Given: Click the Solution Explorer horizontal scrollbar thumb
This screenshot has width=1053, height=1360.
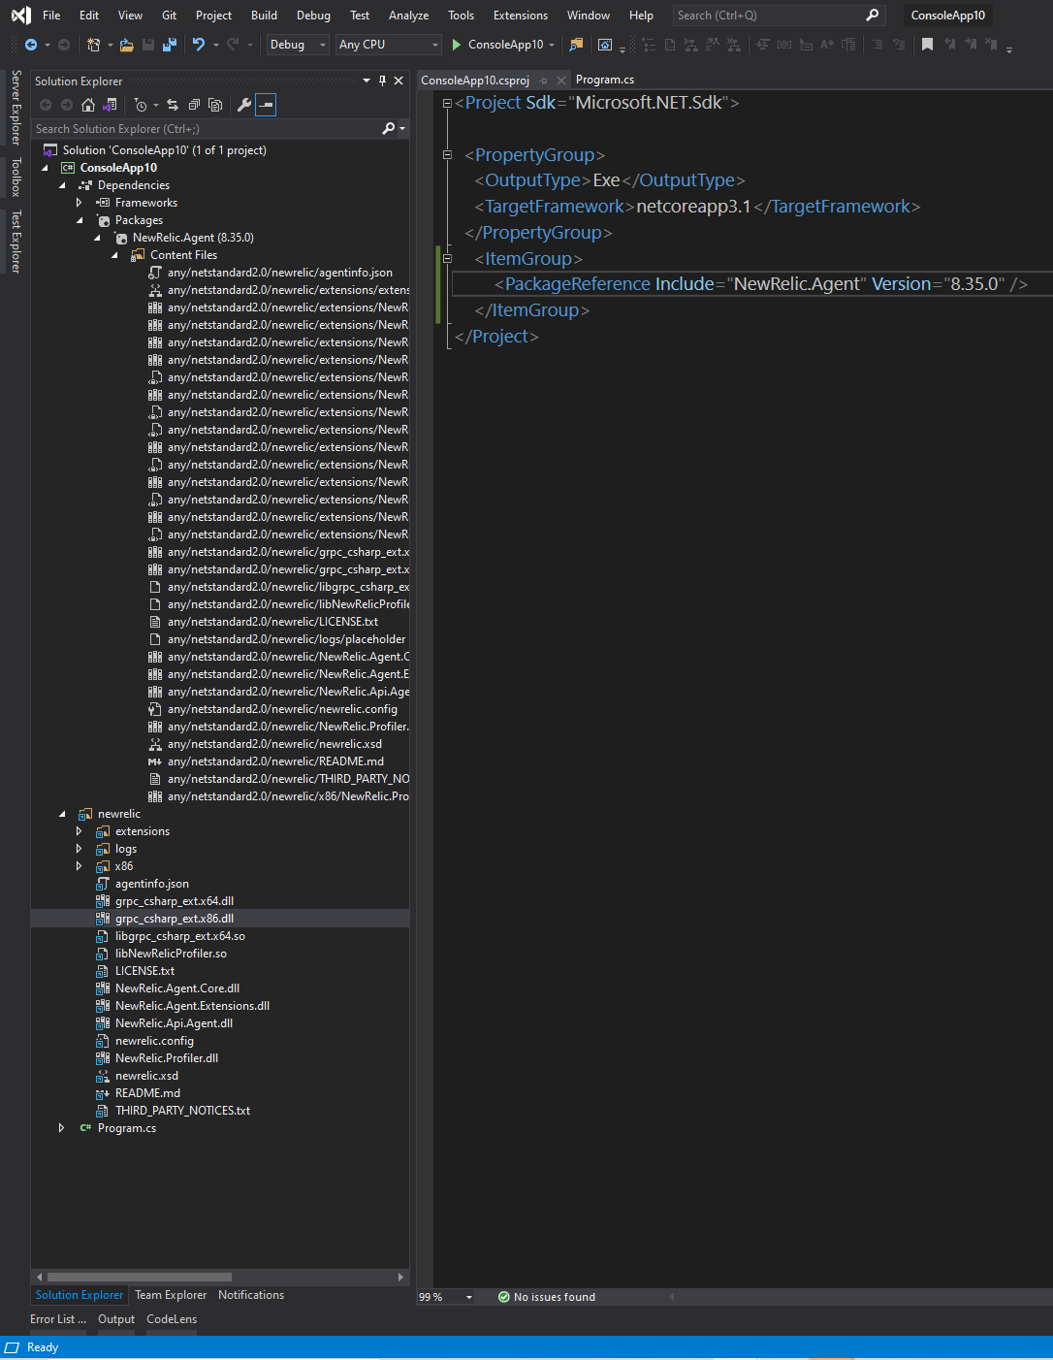Looking at the screenshot, I should tap(139, 1278).
